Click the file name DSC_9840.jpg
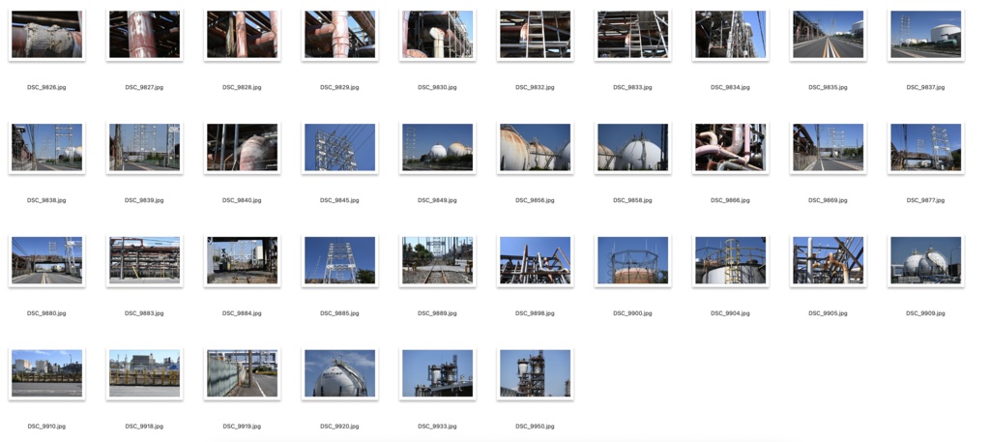Screen dimensions: 990x442 tap(243, 200)
